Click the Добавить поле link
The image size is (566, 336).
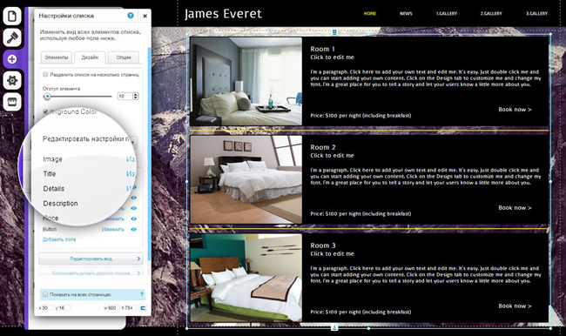point(59,239)
